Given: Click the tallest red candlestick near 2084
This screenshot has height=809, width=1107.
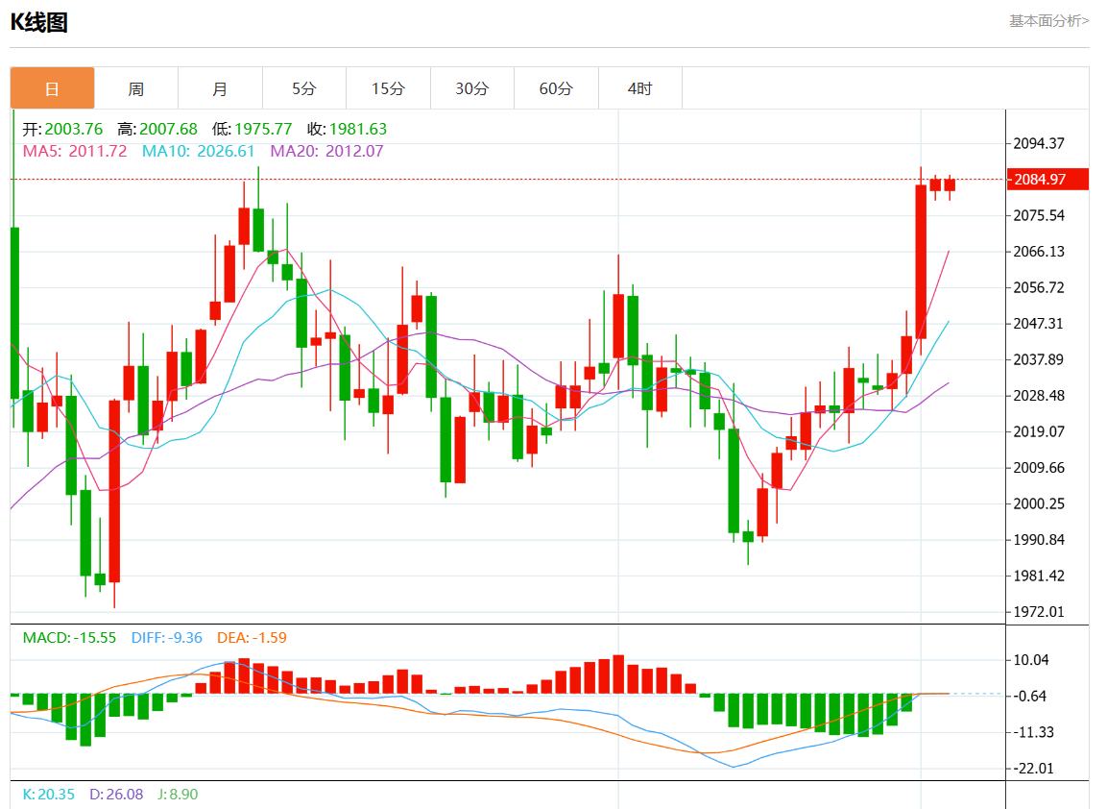Looking at the screenshot, I should (921, 261).
